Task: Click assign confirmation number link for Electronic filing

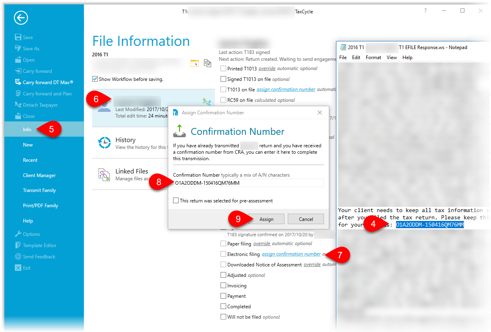Action: tap(291, 254)
